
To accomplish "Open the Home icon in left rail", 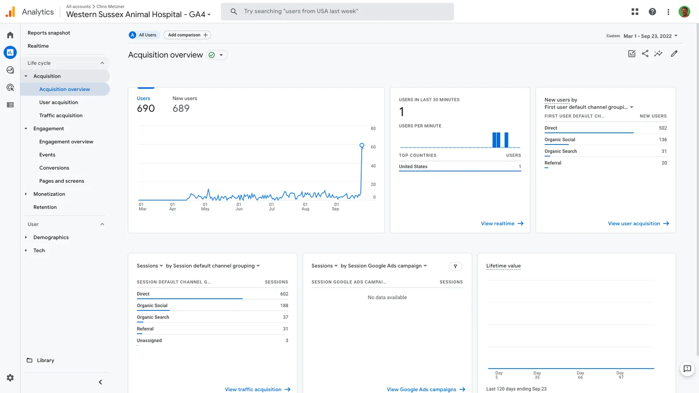I will 10,35.
